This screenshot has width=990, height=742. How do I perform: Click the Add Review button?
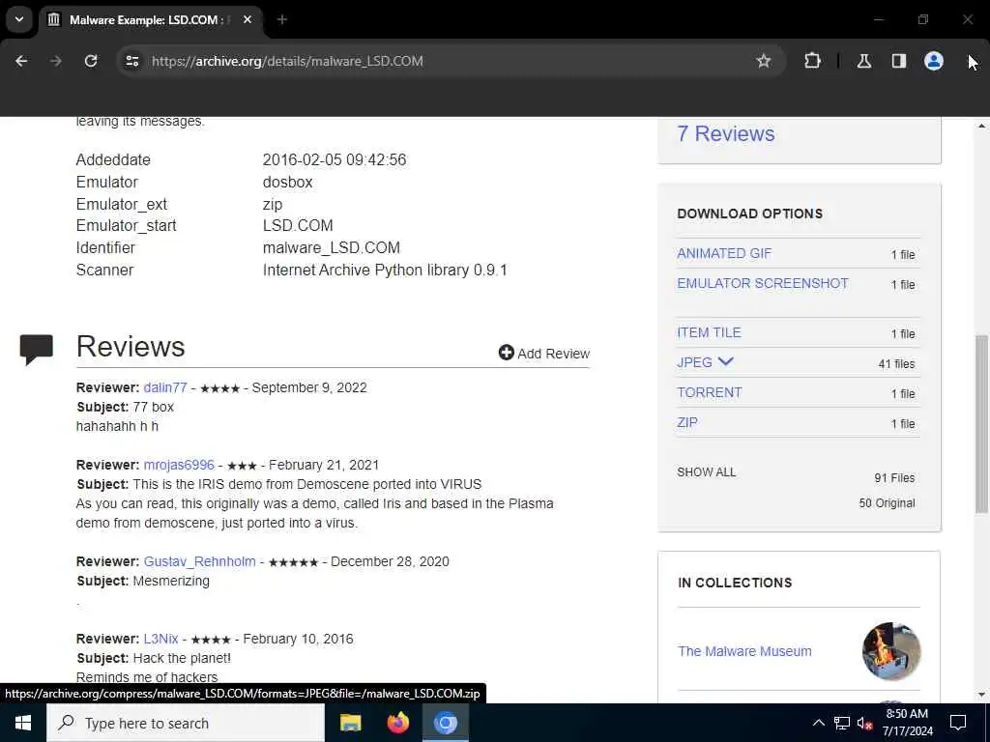[543, 354]
